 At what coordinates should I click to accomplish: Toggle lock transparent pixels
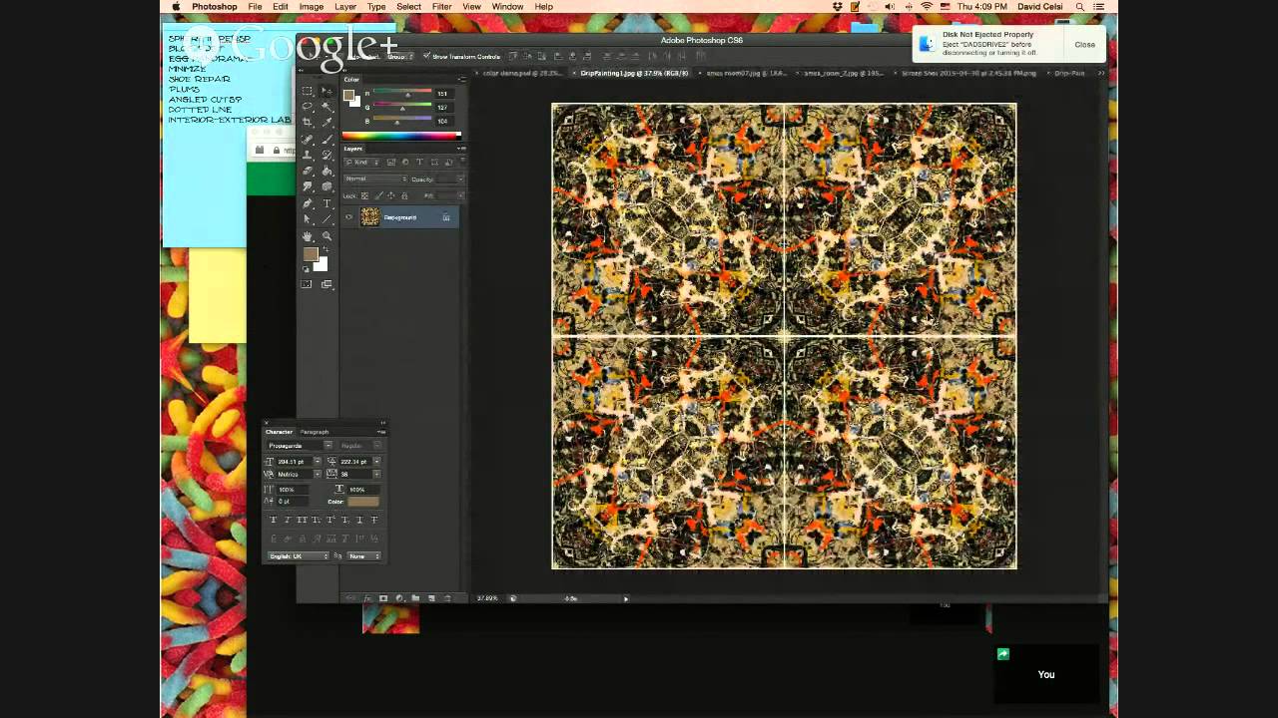[365, 195]
